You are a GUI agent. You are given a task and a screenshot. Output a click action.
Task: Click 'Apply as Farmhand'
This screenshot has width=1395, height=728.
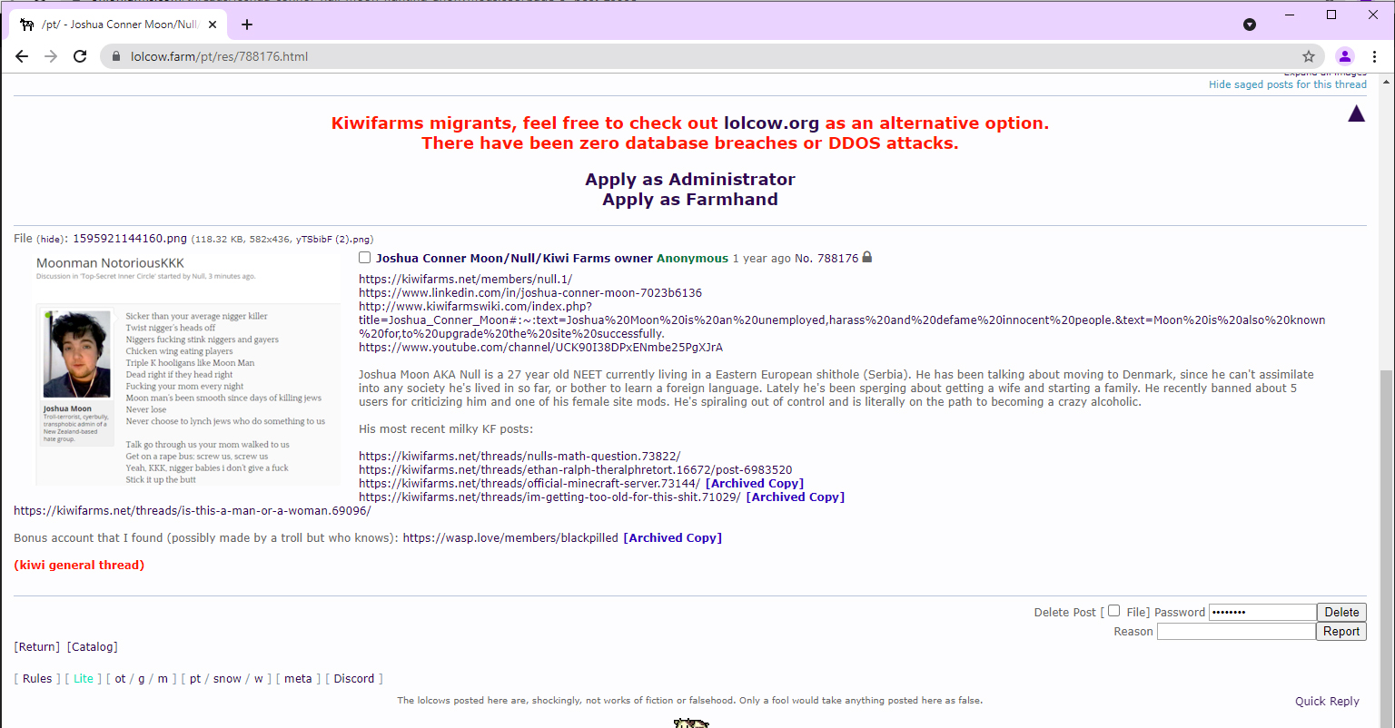pos(690,200)
